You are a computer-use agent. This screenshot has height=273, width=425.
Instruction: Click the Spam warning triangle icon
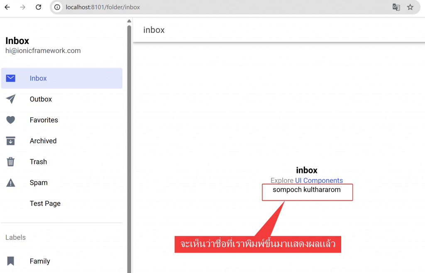coord(11,183)
